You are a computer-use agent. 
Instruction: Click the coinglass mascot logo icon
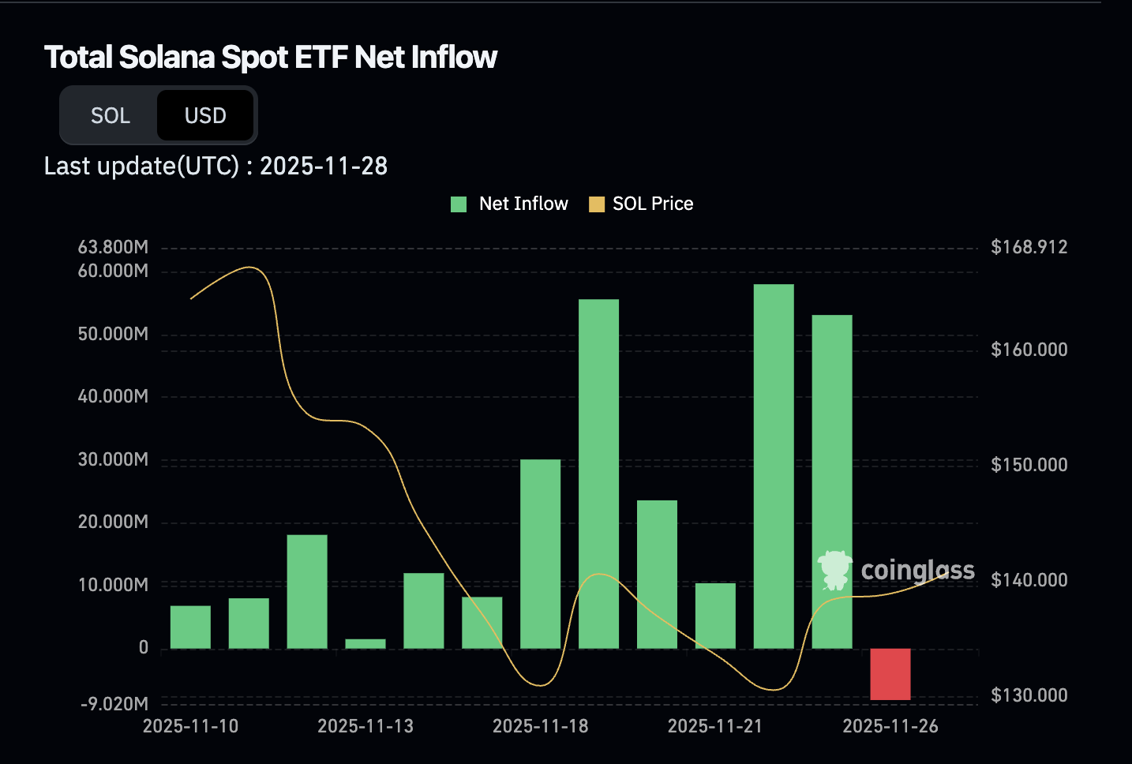[x=835, y=570]
